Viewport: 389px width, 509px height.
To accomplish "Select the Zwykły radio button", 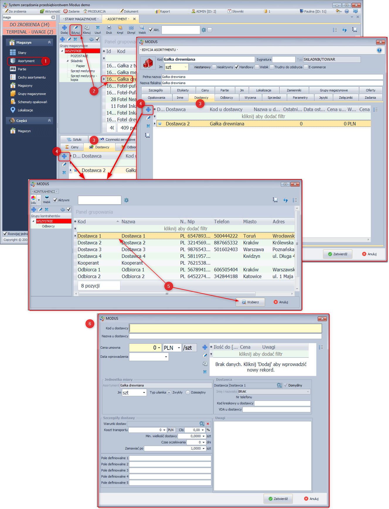I will click(169, 393).
